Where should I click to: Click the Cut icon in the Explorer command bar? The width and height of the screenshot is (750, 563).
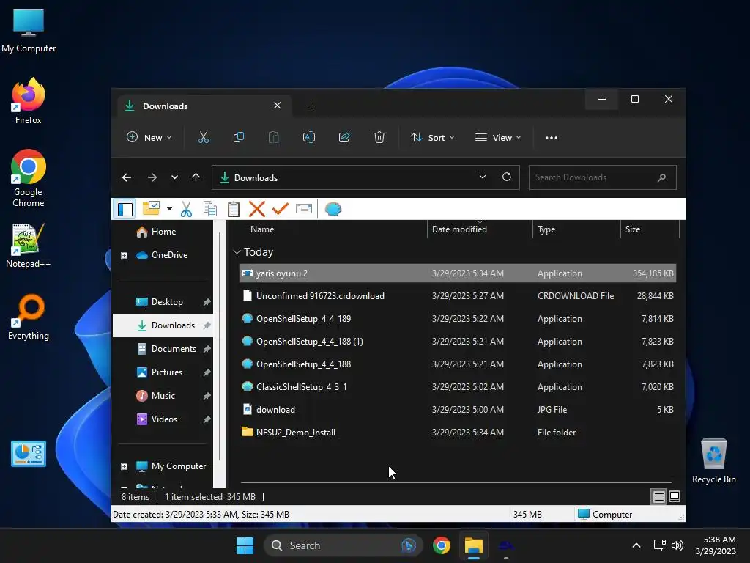click(x=204, y=137)
